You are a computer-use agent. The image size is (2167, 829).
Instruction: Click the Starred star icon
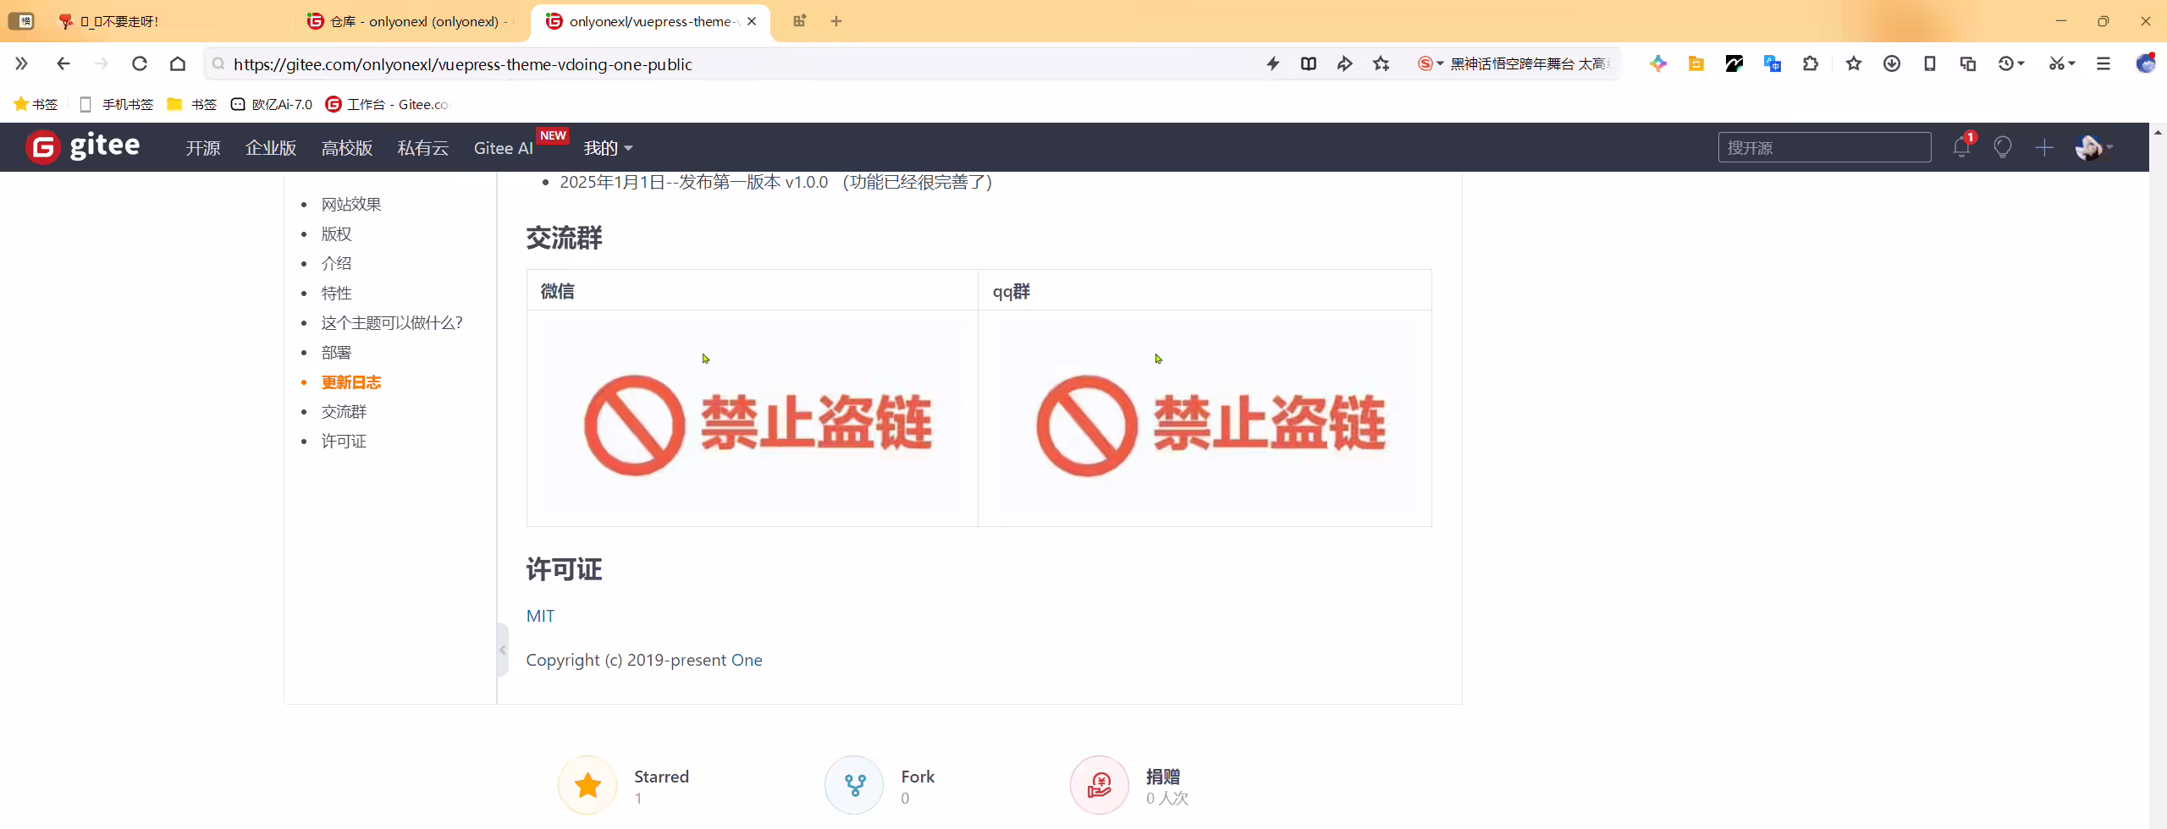pos(588,786)
